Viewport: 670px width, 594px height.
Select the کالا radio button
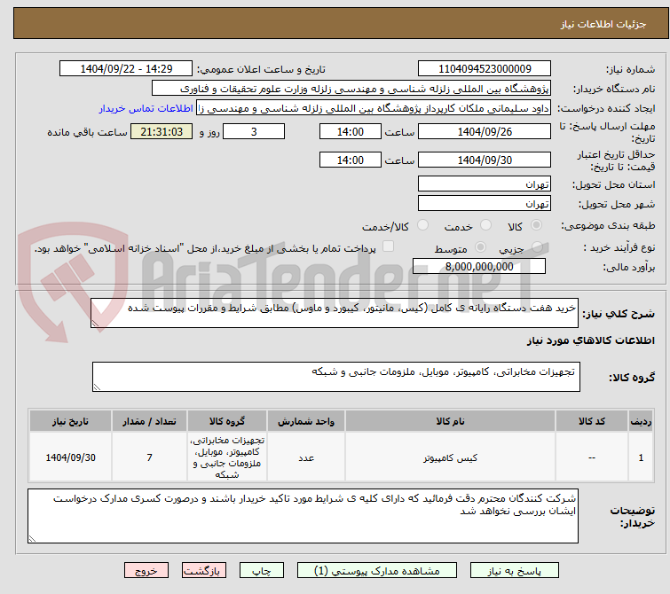(x=536, y=225)
